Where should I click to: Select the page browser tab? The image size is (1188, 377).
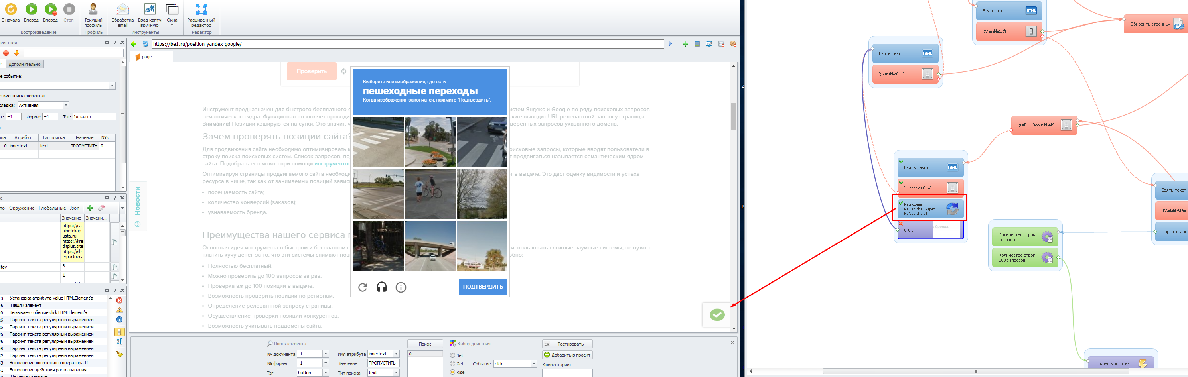151,57
